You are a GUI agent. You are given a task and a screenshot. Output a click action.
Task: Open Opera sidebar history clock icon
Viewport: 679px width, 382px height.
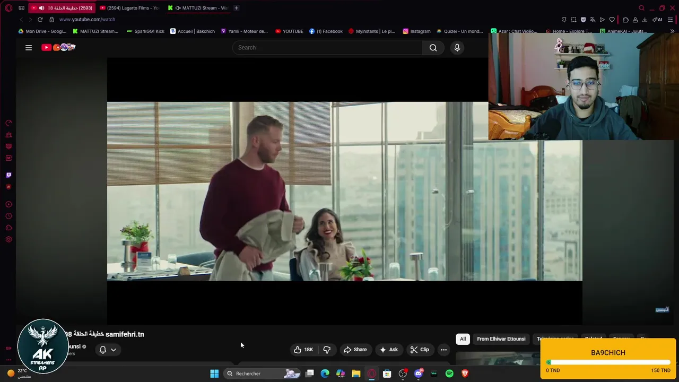click(x=8, y=216)
